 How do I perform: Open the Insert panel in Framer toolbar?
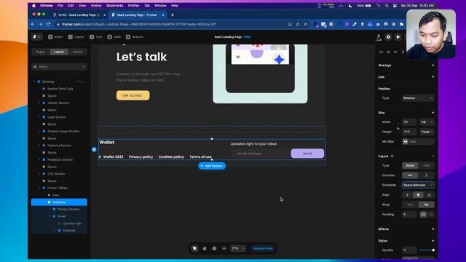[x=55, y=37]
